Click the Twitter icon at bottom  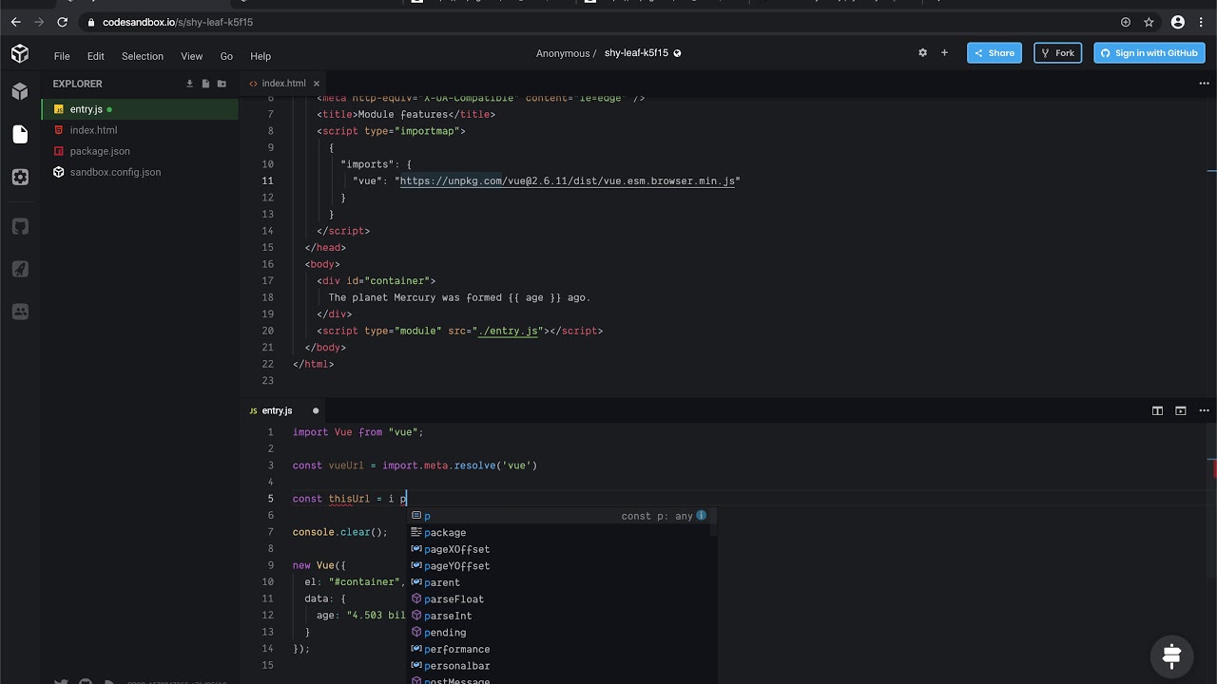point(61,680)
